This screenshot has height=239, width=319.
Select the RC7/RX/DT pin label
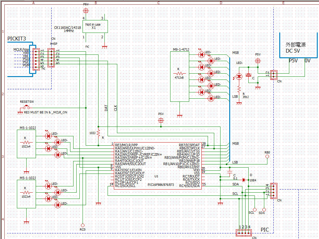click(x=191, y=176)
